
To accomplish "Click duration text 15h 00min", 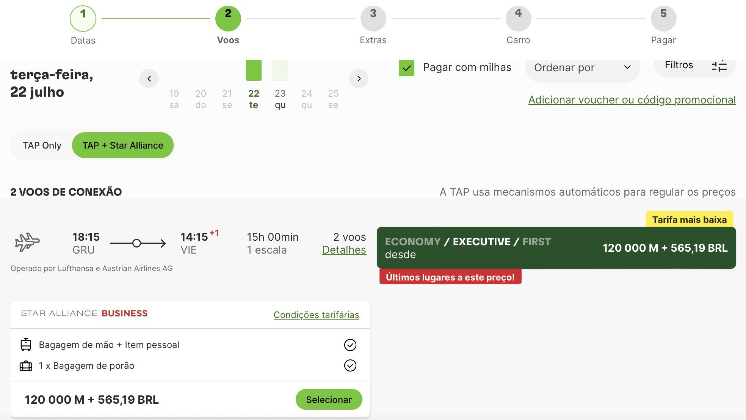I will 273,237.
